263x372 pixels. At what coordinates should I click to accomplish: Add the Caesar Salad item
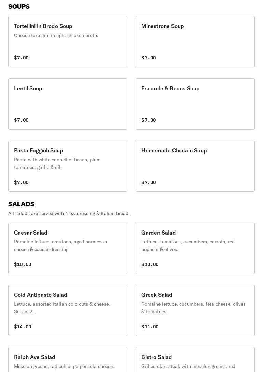(x=68, y=248)
